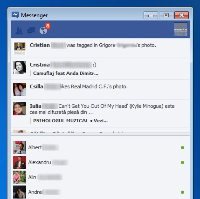Select contact Alin in the friends list
The width and height of the screenshot is (200, 199).
coord(100,177)
